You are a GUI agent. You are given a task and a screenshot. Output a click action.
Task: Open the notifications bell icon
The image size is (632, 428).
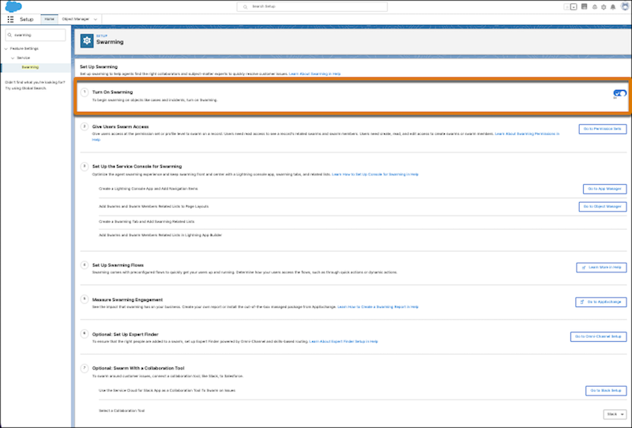click(613, 7)
